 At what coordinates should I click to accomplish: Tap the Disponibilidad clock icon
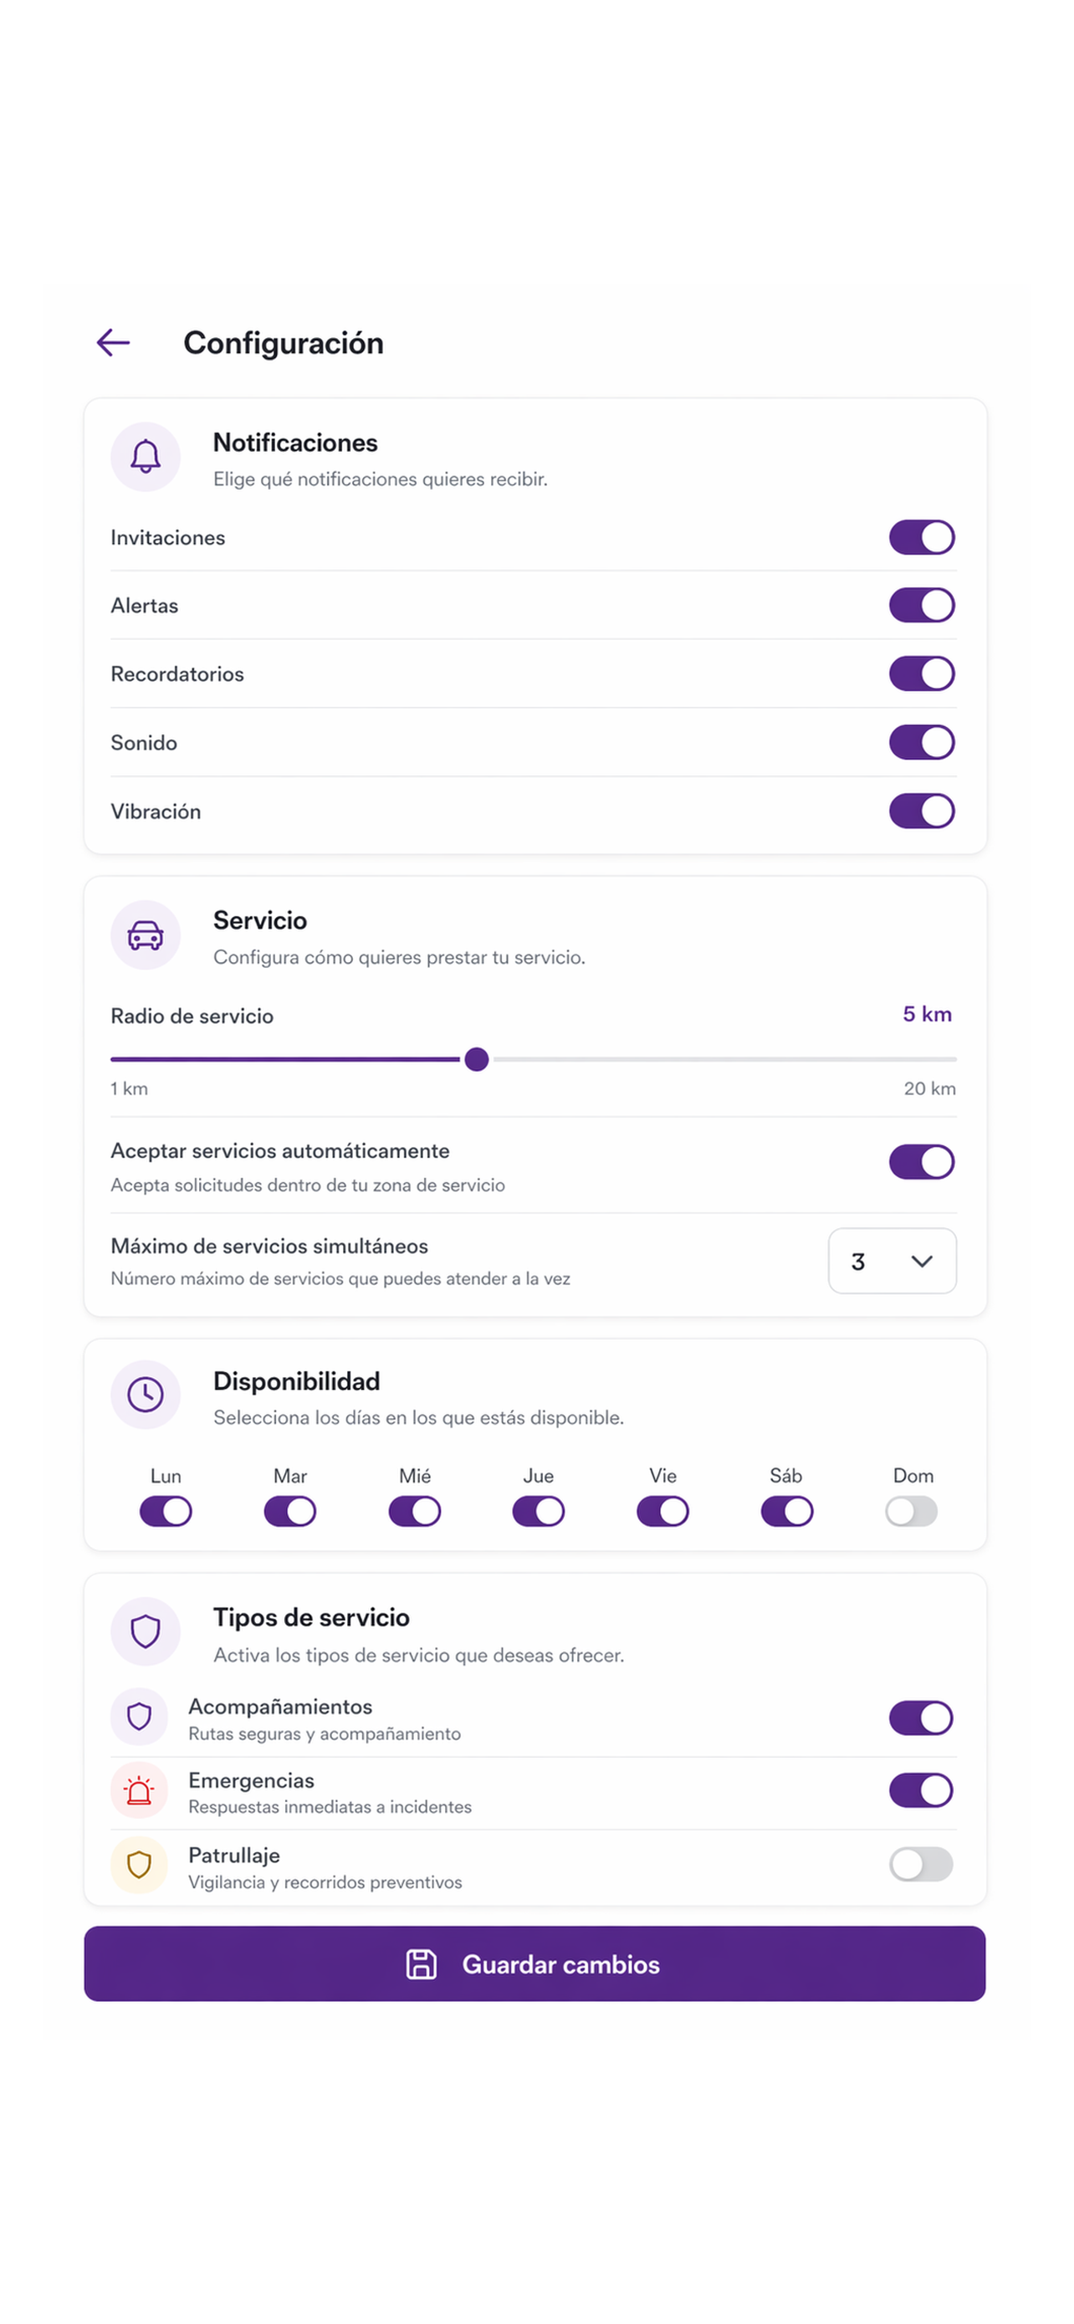pyautogui.click(x=146, y=1395)
